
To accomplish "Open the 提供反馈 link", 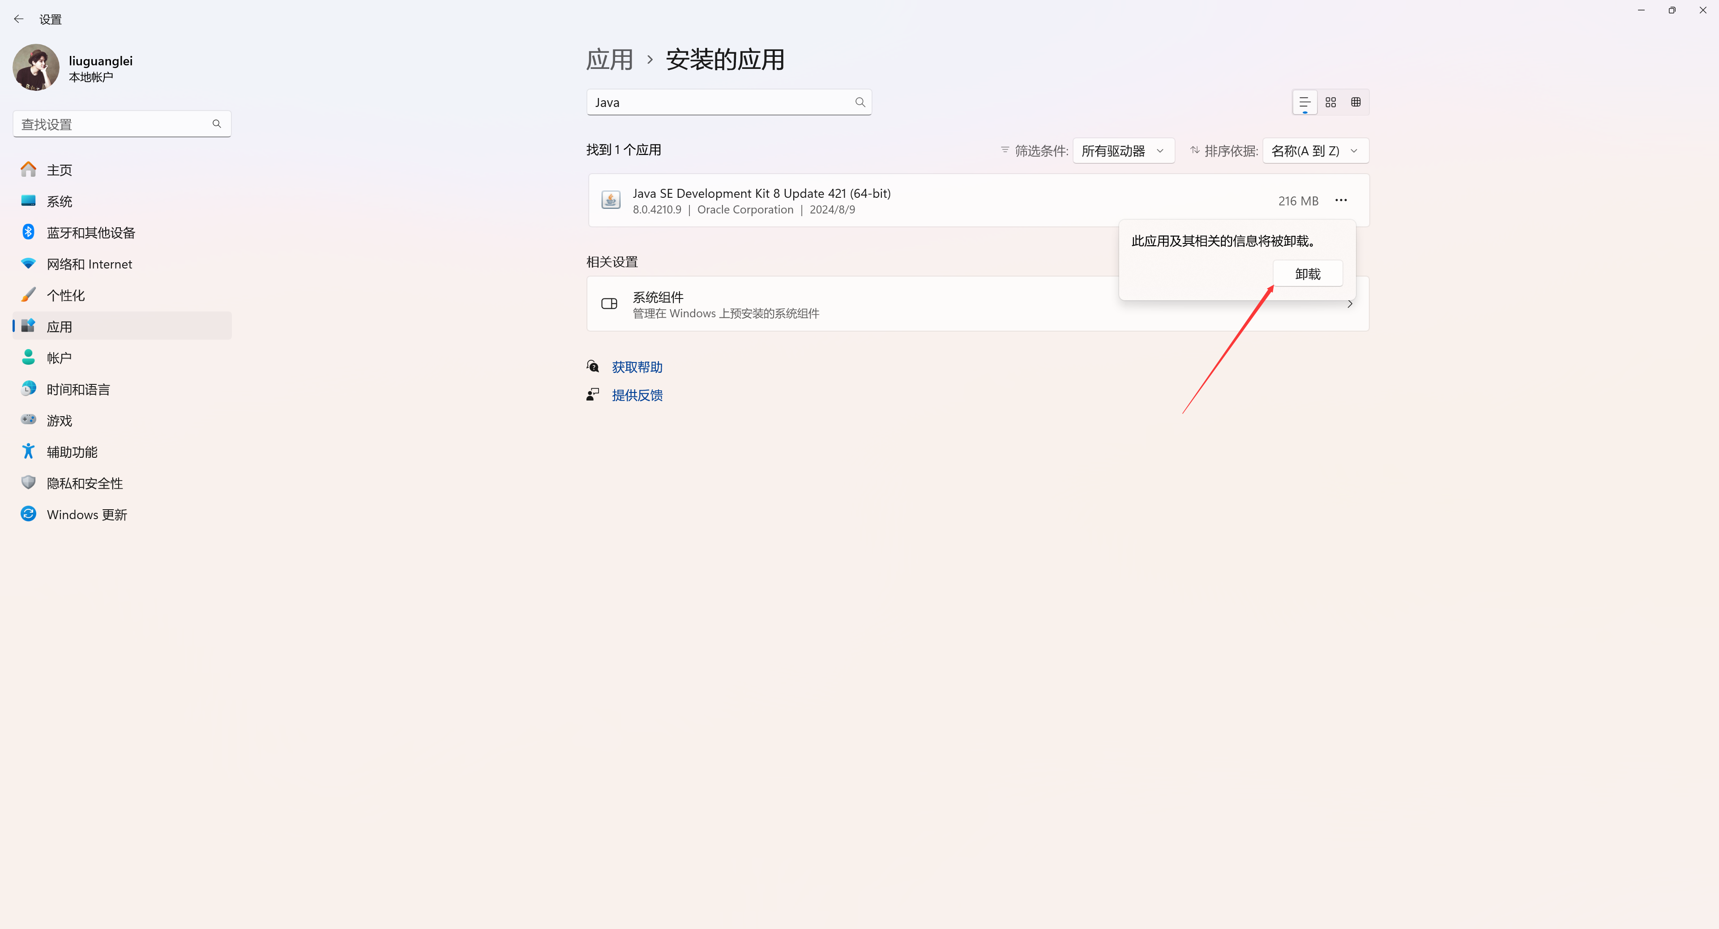I will 637,396.
